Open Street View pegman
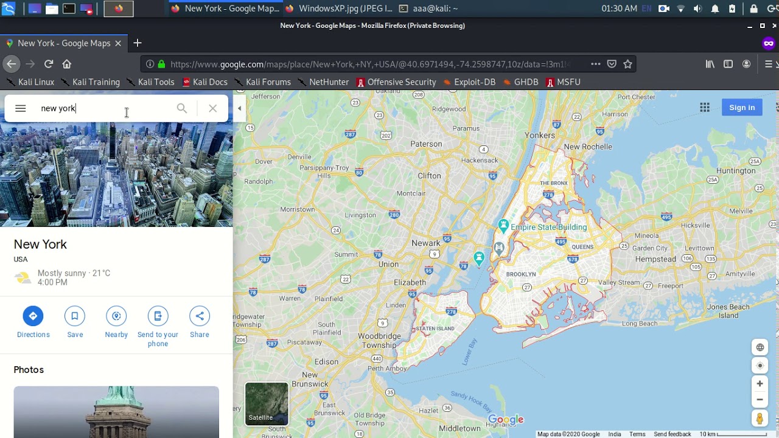Screen dimensions: 779x438 [760, 419]
